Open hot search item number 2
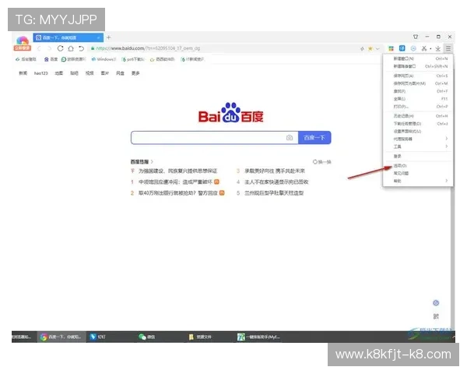This screenshot has width=467, height=374. point(177,193)
